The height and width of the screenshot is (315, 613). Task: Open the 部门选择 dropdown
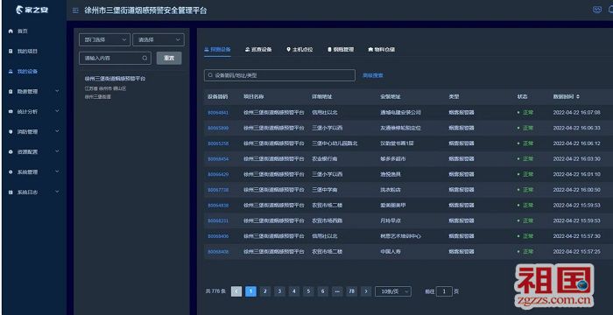coord(104,39)
